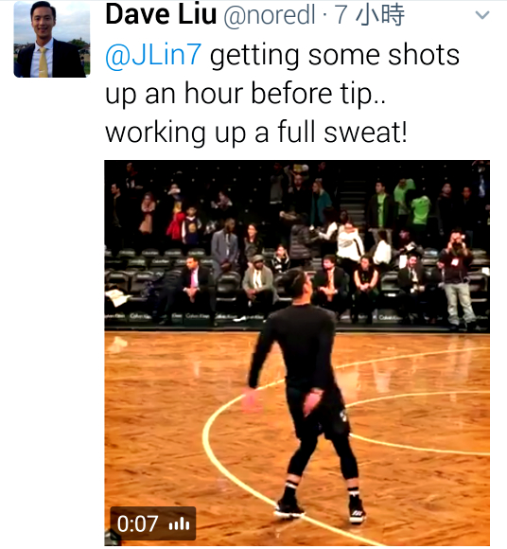Click the audio bars icon on video
Image resolution: width=507 pixels, height=549 pixels.
(x=179, y=524)
